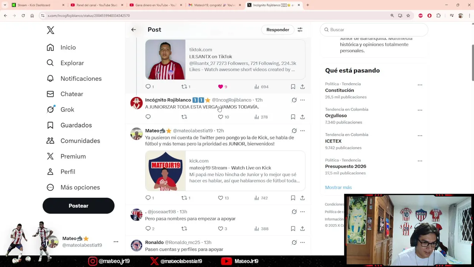Reply to Mateo's Kick stream post
Screen dimensions: 474x267
pos(148,198)
